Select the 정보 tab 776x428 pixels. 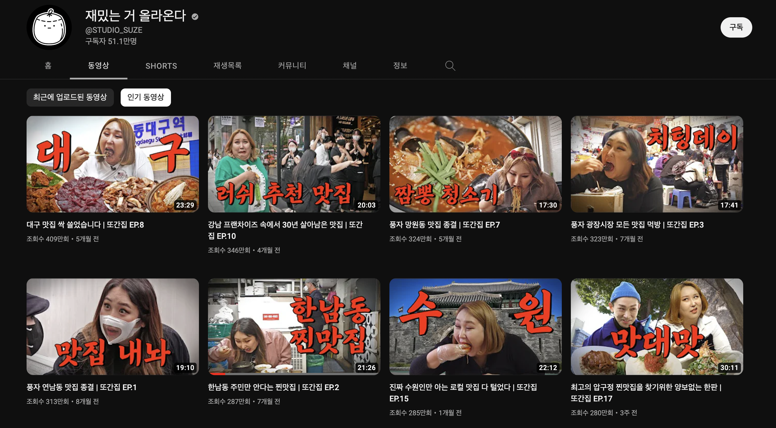coord(400,65)
